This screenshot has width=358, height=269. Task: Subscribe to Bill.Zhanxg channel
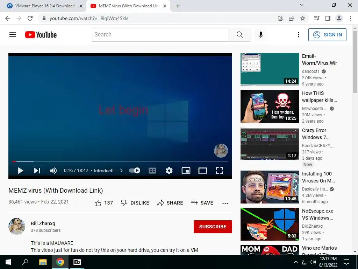(x=213, y=227)
